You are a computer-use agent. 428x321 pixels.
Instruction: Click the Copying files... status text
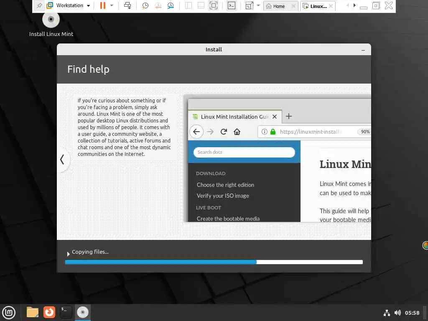point(90,252)
